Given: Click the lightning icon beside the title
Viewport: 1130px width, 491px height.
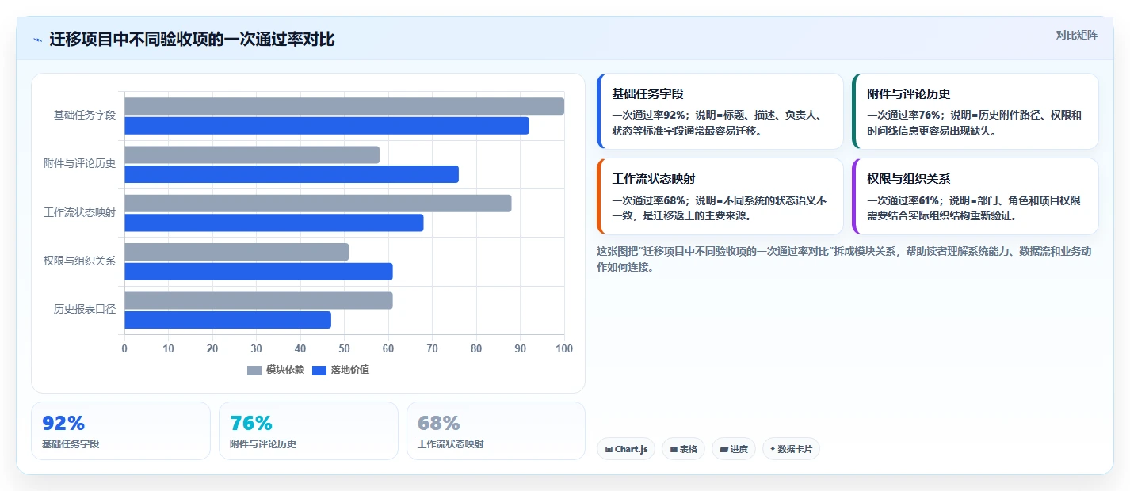Looking at the screenshot, I should [37, 40].
